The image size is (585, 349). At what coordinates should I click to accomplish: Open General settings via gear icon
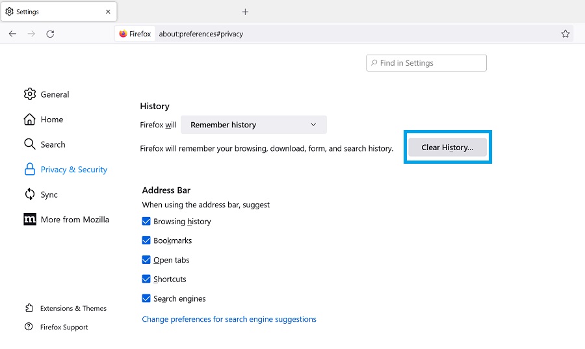[29, 94]
